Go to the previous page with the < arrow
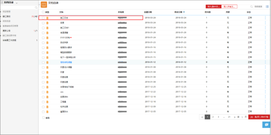The height and width of the screenshot is (135, 271). click(202, 117)
